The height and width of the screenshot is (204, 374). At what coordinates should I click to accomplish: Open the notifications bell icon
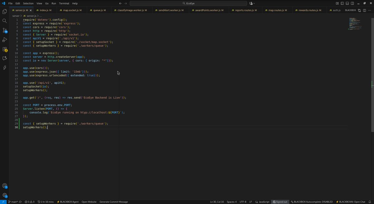tap(370, 202)
